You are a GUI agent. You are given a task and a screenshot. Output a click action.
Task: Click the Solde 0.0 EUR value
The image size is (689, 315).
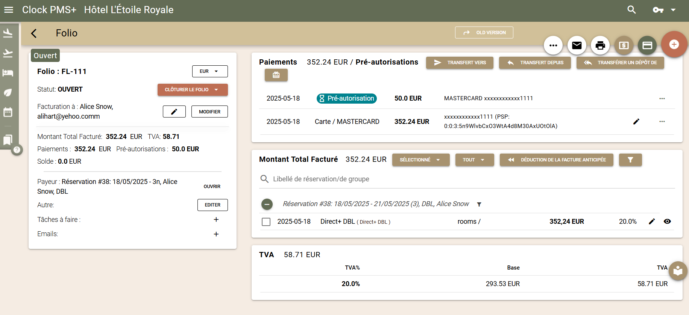(x=70, y=161)
